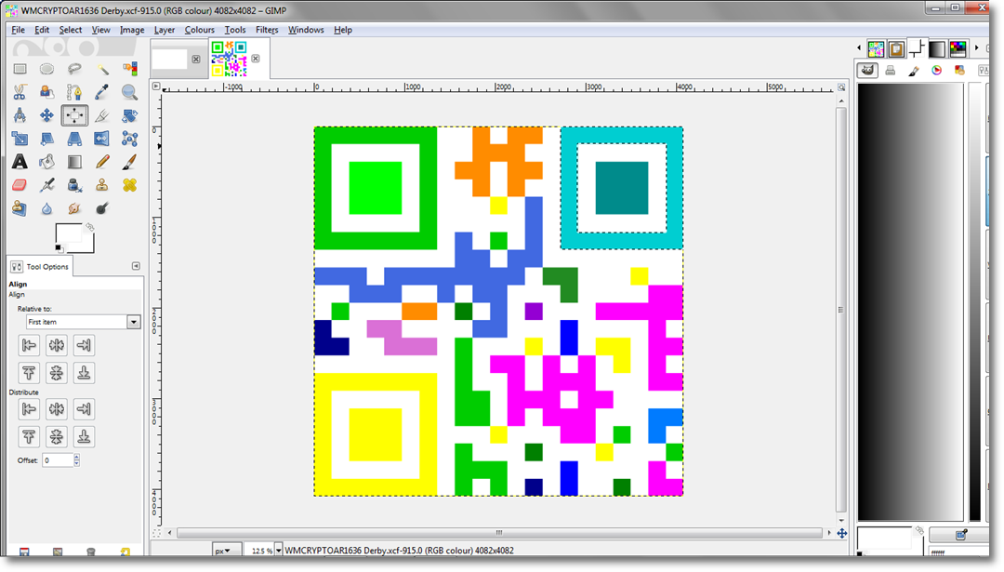Click into the Offset value field

58,459
